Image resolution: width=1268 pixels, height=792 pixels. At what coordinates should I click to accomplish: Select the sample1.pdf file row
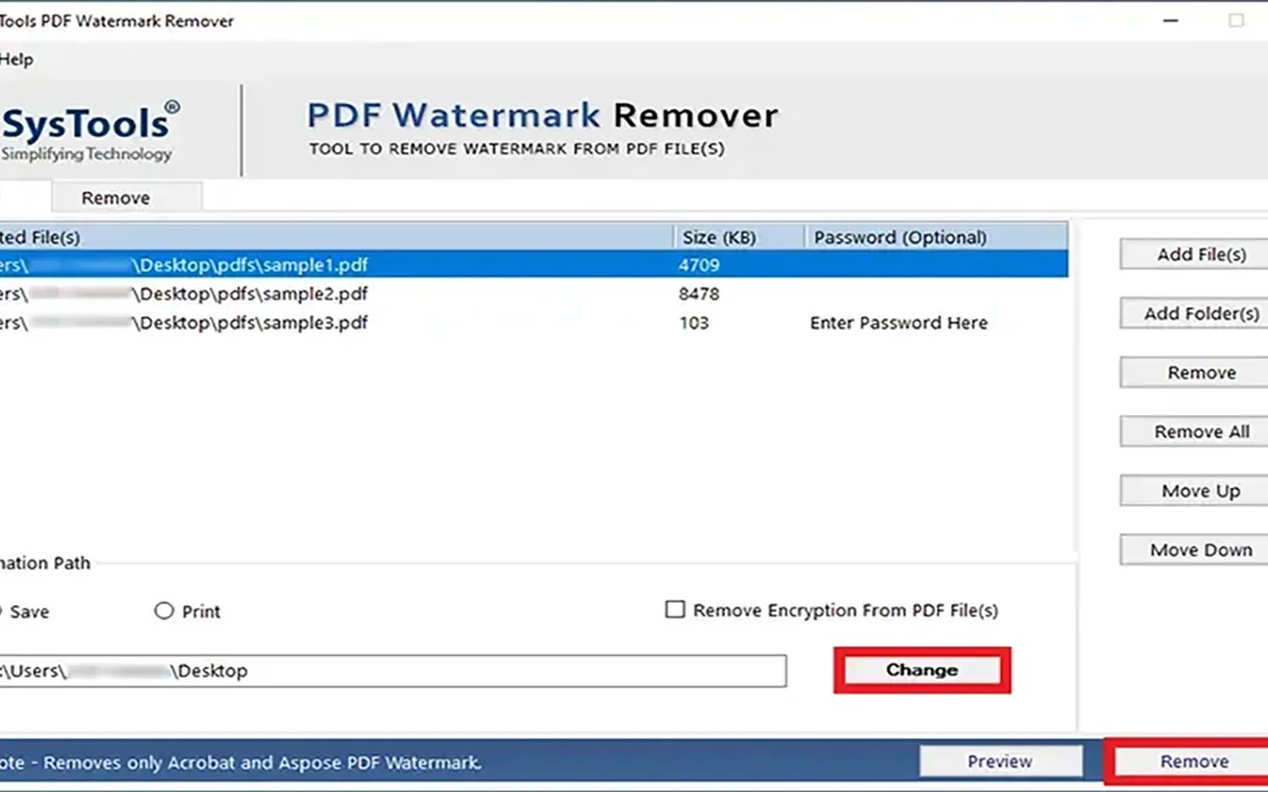tap(534, 265)
